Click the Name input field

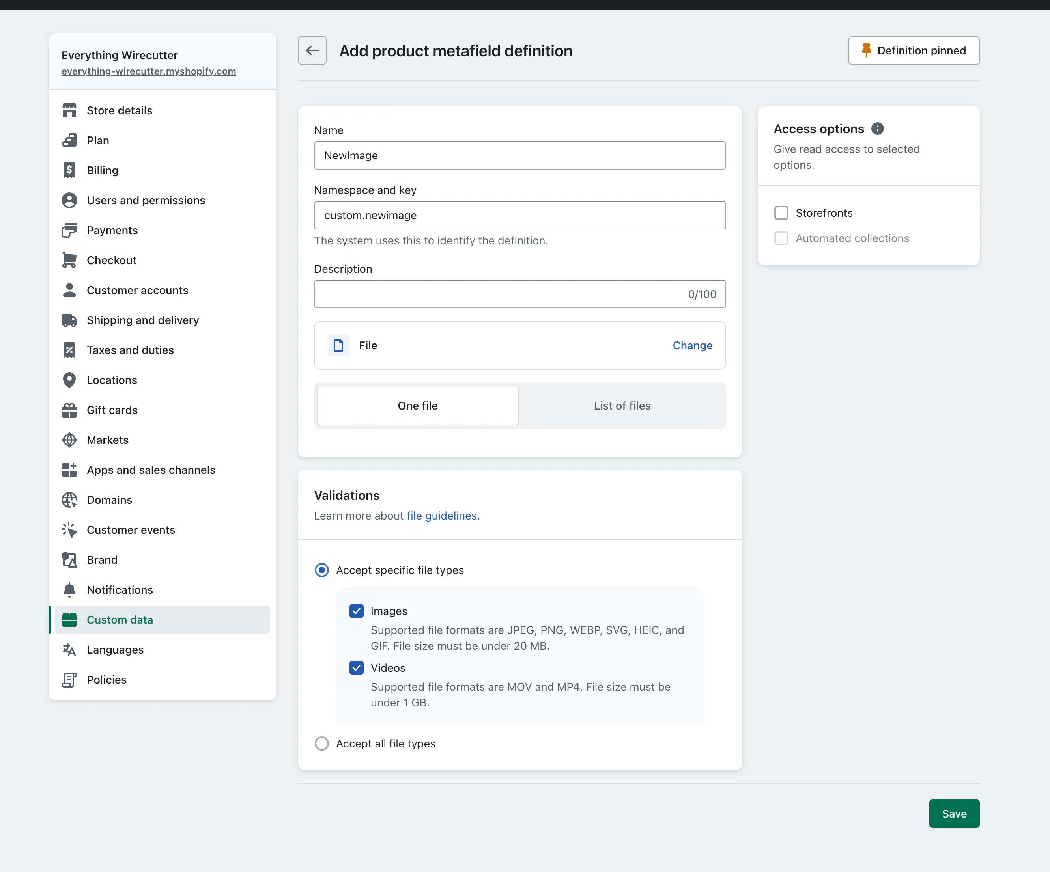pos(520,155)
